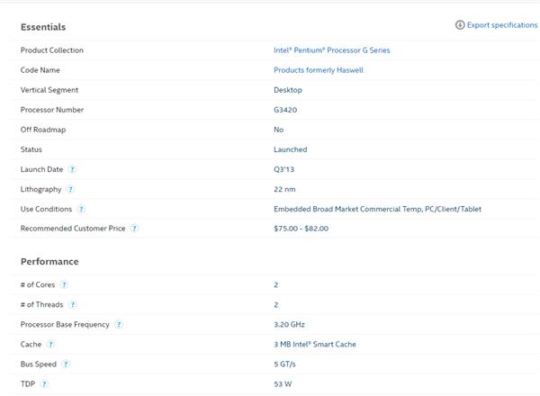Show the Processor Base Frequency help icon

click(x=119, y=324)
